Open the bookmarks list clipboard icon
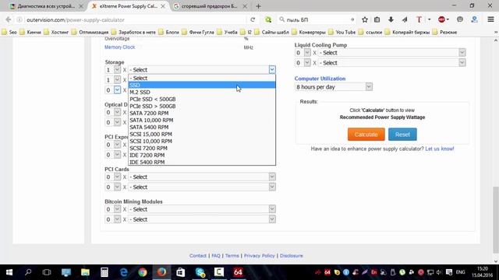 coord(377,19)
